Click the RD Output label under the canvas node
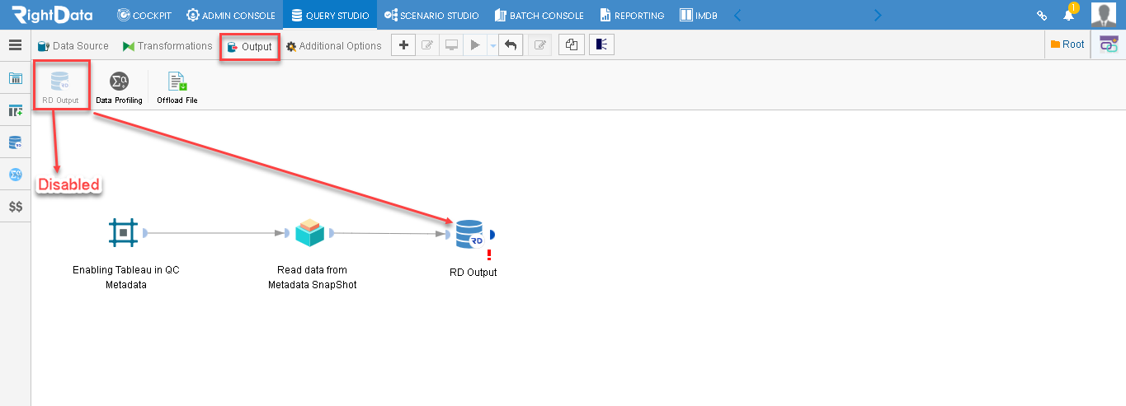The height and width of the screenshot is (406, 1126). [473, 273]
